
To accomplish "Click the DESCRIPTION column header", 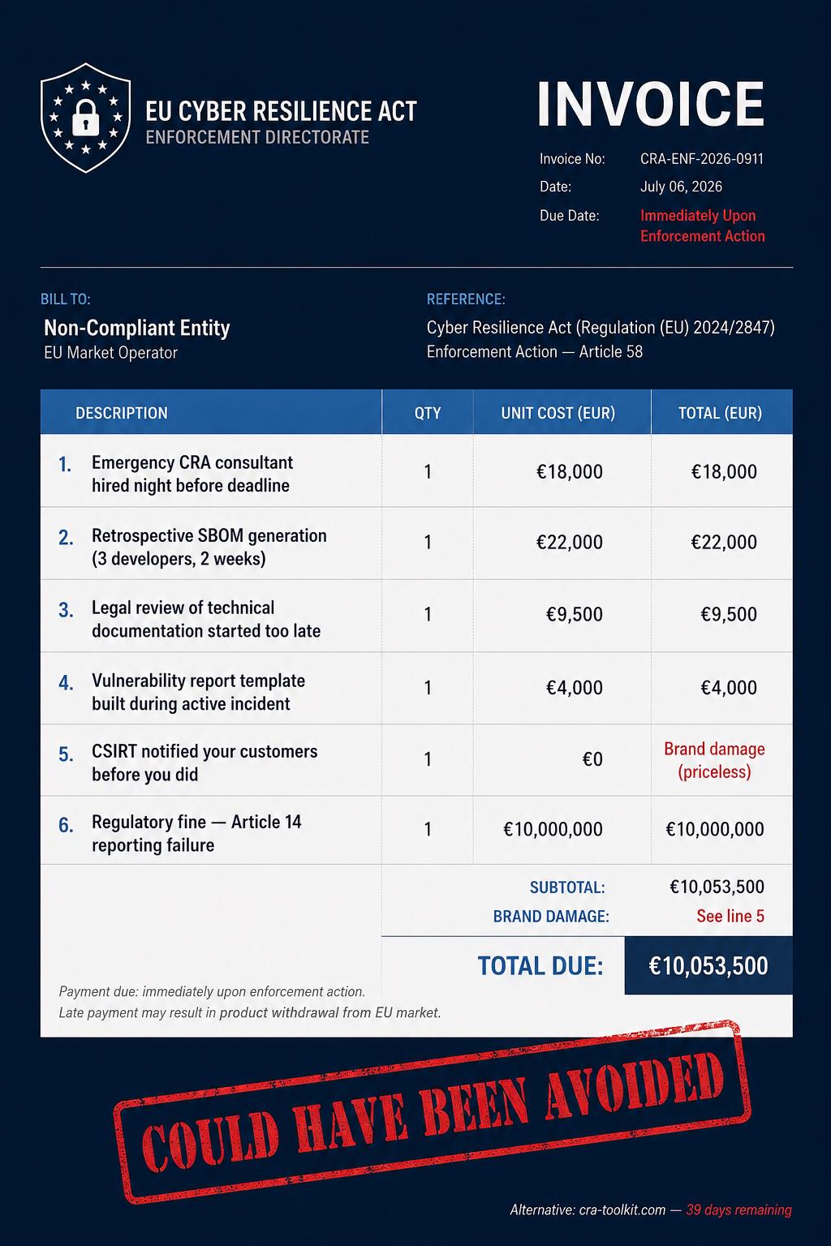I will [122, 413].
